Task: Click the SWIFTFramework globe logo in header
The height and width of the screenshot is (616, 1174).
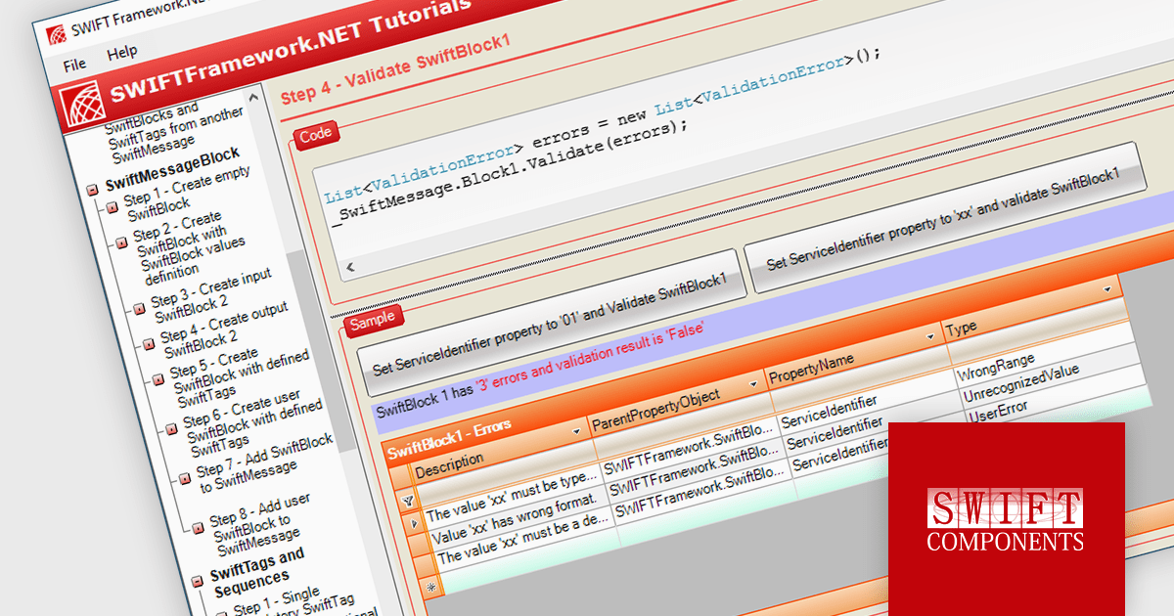Action: click(x=82, y=105)
